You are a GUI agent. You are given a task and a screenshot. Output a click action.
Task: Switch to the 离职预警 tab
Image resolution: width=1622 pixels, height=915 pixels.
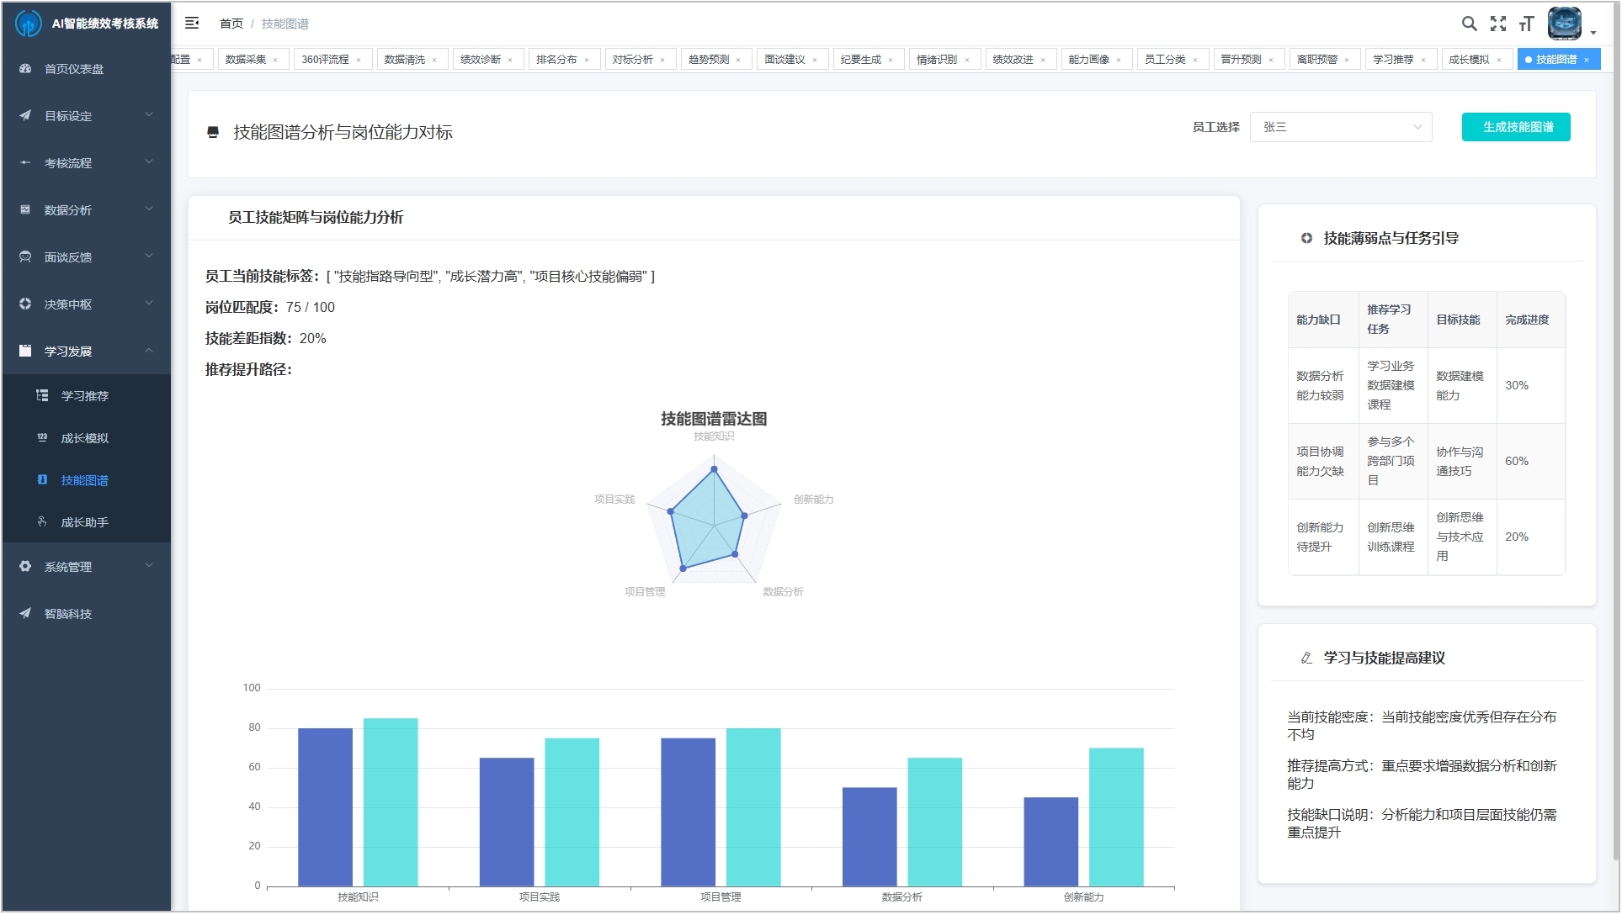1316,60
